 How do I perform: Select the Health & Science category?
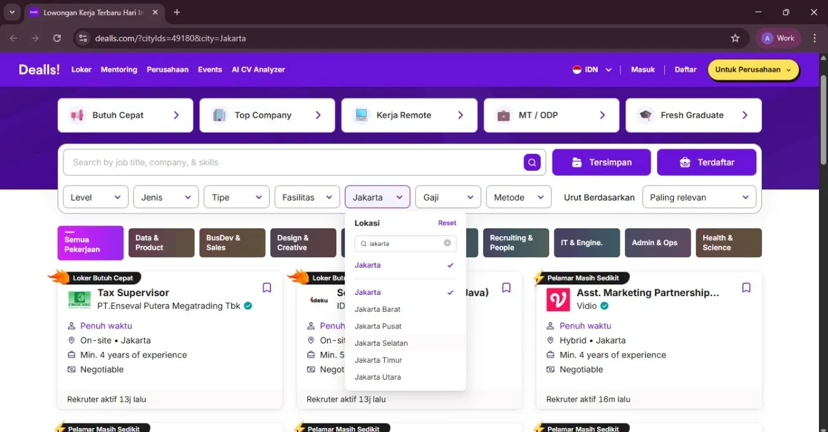pyautogui.click(x=729, y=243)
